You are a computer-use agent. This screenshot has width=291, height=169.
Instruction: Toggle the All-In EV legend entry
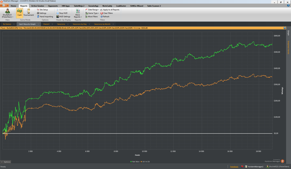tap(145, 162)
